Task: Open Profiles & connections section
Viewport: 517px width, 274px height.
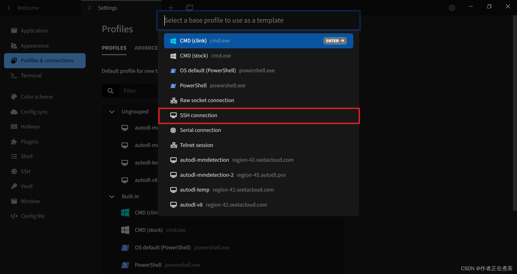Action: 45,61
